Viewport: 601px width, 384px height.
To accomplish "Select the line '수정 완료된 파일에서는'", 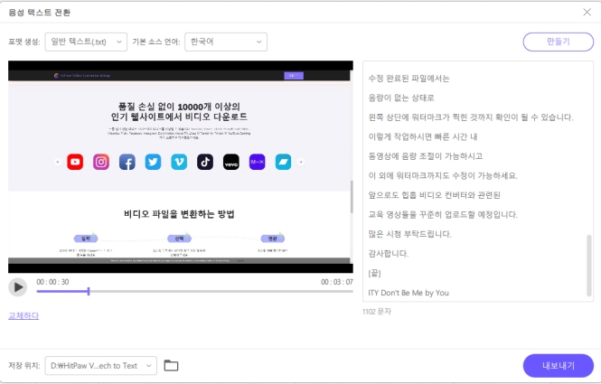I will tap(408, 79).
